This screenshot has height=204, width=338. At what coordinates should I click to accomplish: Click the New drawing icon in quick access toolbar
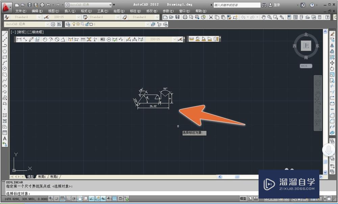pyautogui.click(x=17, y=5)
